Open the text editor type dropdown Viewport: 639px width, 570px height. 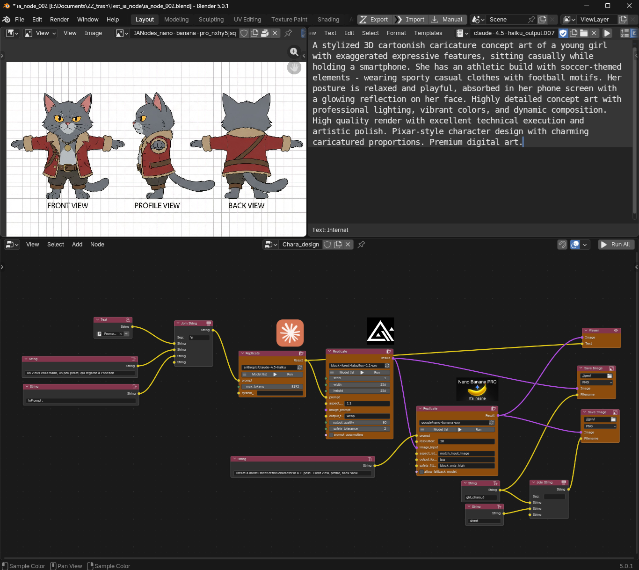click(462, 33)
